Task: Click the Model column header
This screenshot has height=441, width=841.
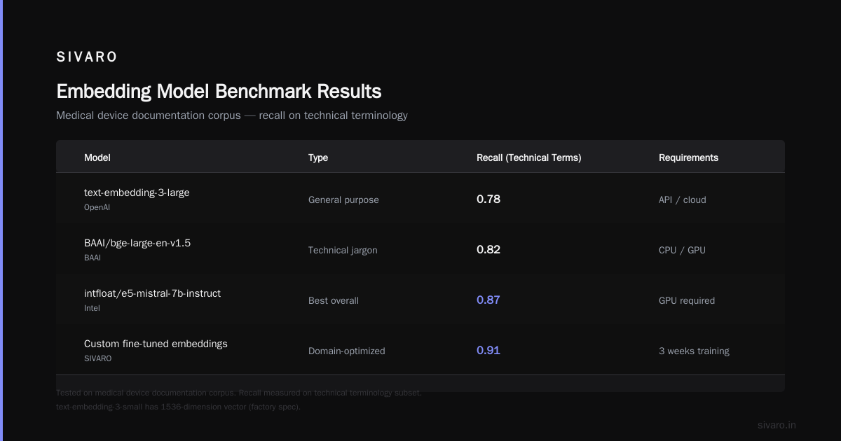Action: click(x=97, y=157)
